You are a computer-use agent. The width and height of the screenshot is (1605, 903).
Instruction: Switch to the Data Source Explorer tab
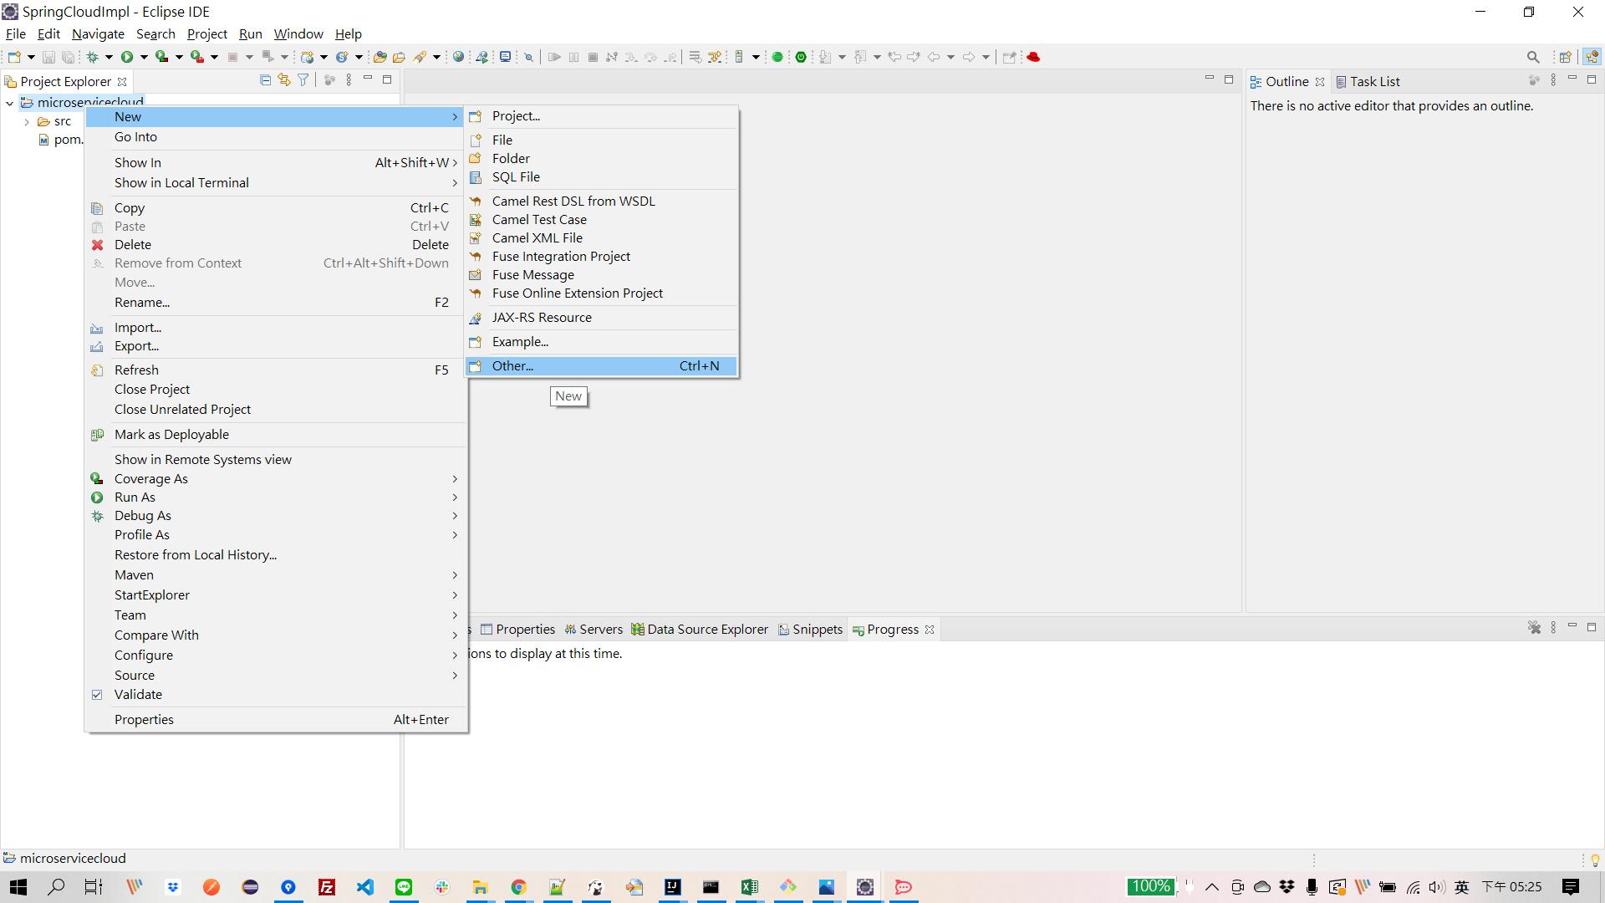tap(700, 630)
